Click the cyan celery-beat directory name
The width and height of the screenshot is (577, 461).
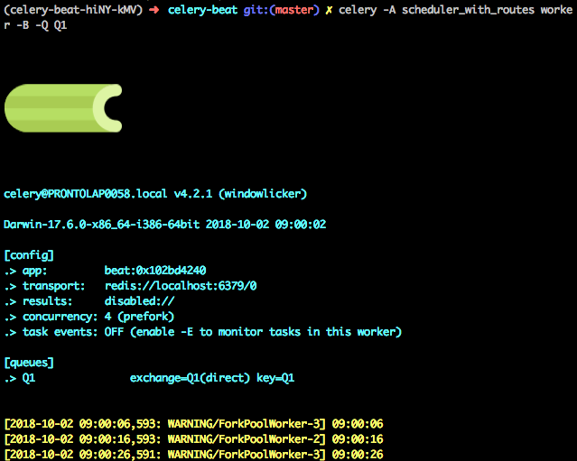pyautogui.click(x=202, y=10)
